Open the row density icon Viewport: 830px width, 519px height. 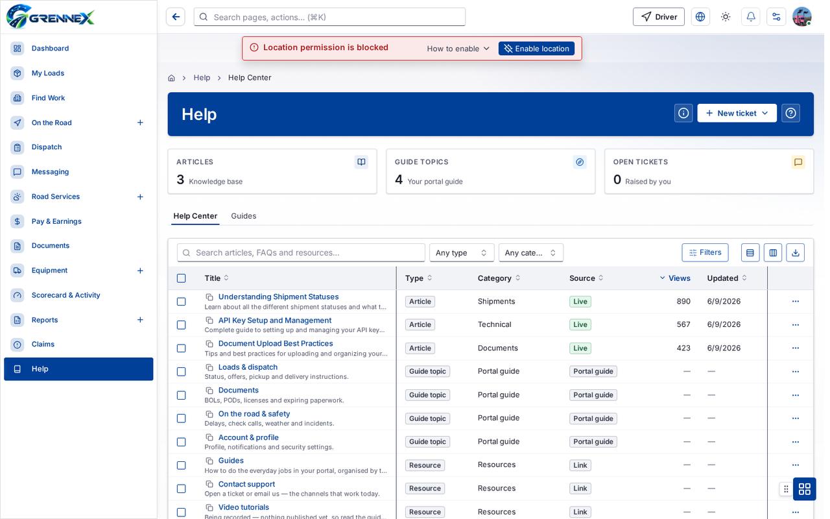point(750,252)
